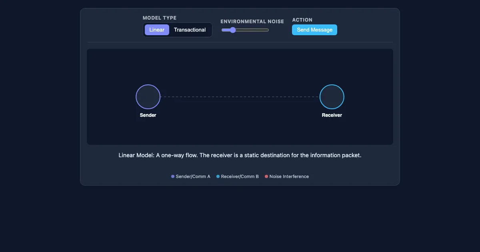Click the Sender/Comm A legend text
This screenshot has width=480, height=252.
point(193,176)
